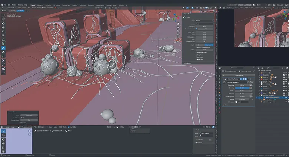Click the Coverage value slider
289x157 pixels.
pos(242,85)
